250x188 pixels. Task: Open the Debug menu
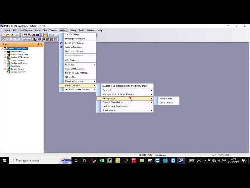pyautogui.click(x=73, y=31)
